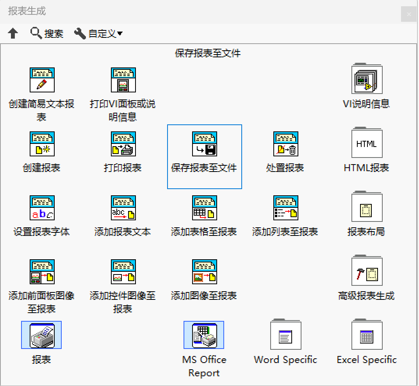This screenshot has width=419, height=386.
Task: Select the 添加列表至报表 VI
Action: coord(285,207)
